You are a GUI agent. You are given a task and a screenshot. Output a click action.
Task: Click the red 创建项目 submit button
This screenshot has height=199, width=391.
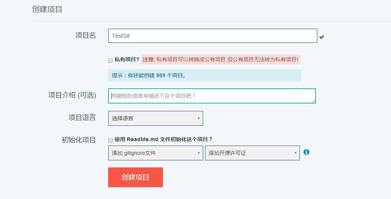point(136,177)
